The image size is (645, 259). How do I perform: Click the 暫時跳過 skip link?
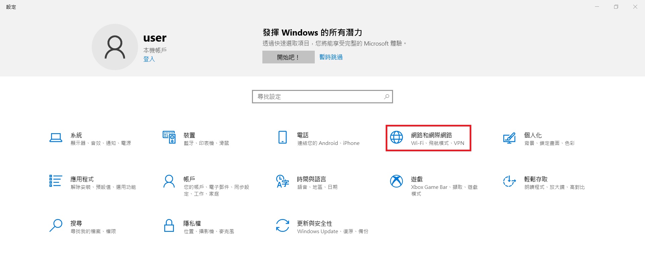pos(331,57)
